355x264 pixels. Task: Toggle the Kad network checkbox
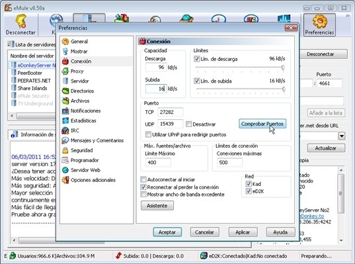[x=249, y=184]
